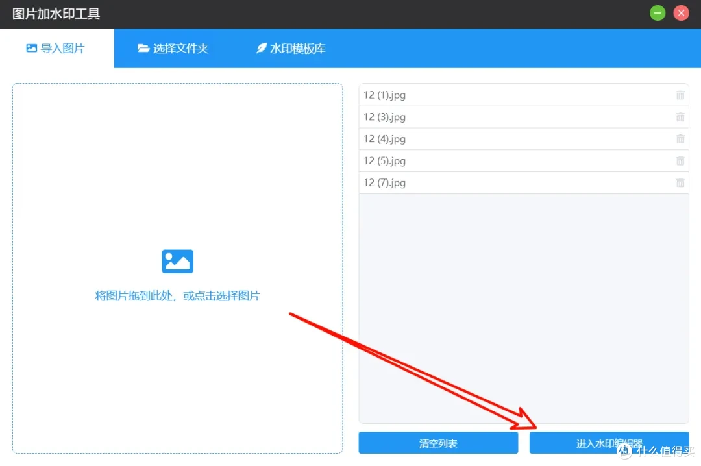The width and height of the screenshot is (701, 466).
Task: Minimize the window with the green button
Action: coord(657,13)
